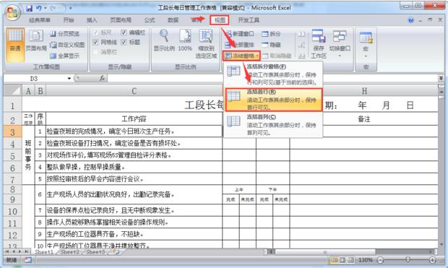The width and height of the screenshot is (448, 268).
Task: Open the Name Box dropdown arrow
Action: (x=69, y=78)
